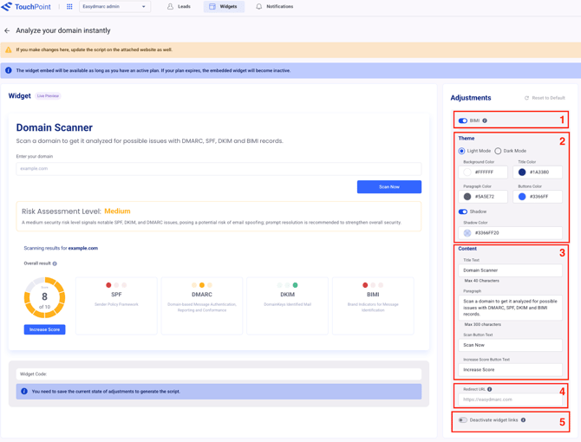
Task: Click the Deactivate widget links info icon
Action: coord(523,420)
